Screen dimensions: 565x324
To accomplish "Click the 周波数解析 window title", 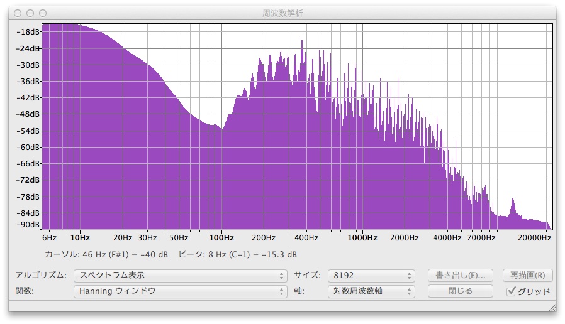I will [282, 13].
